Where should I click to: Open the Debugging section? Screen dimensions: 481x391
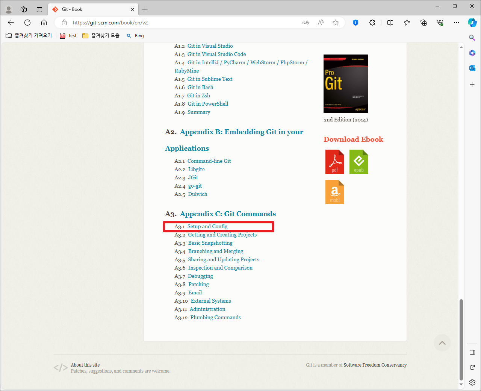(x=200, y=276)
